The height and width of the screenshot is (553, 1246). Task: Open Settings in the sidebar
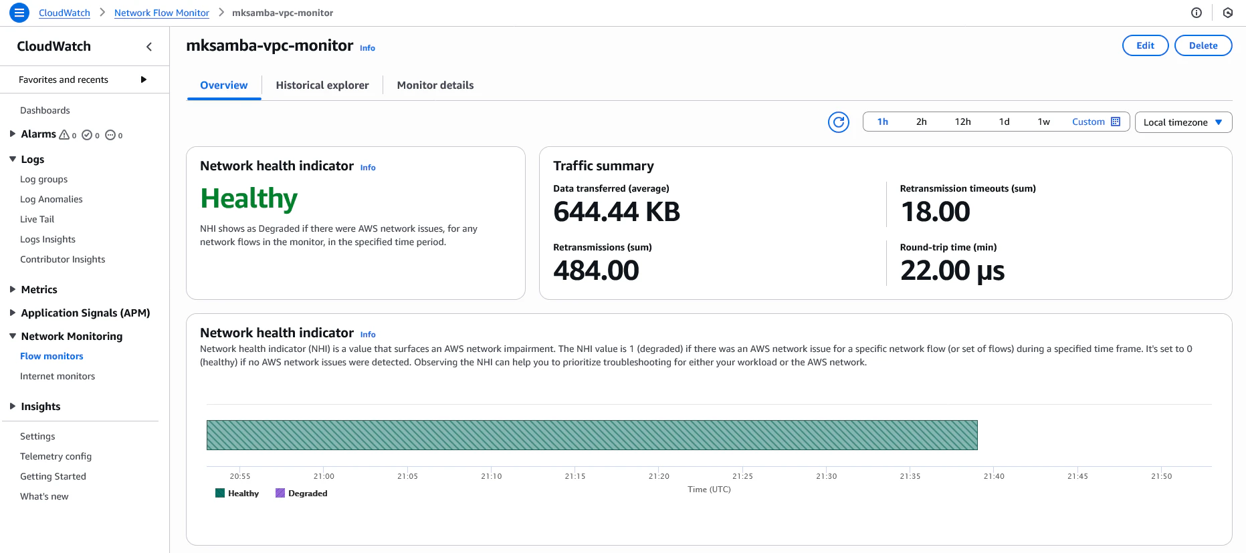tap(37, 436)
